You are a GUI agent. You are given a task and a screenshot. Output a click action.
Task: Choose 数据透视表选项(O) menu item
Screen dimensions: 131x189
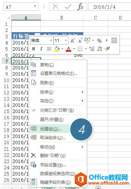58,174
